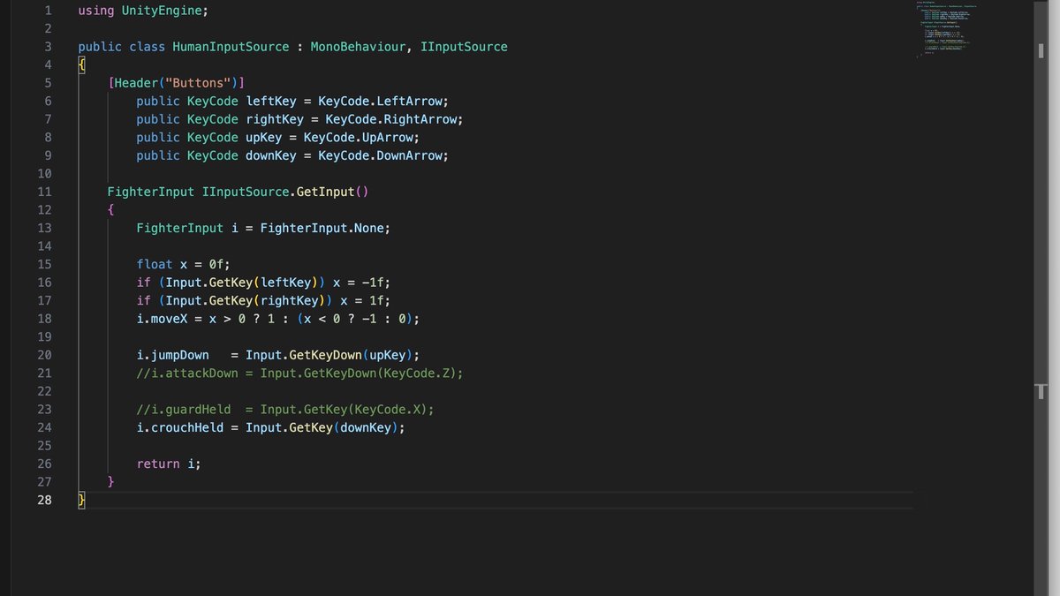The height and width of the screenshot is (596, 1060).
Task: Click leftKey inside Input.GetKey on line 16
Action: [285, 283]
